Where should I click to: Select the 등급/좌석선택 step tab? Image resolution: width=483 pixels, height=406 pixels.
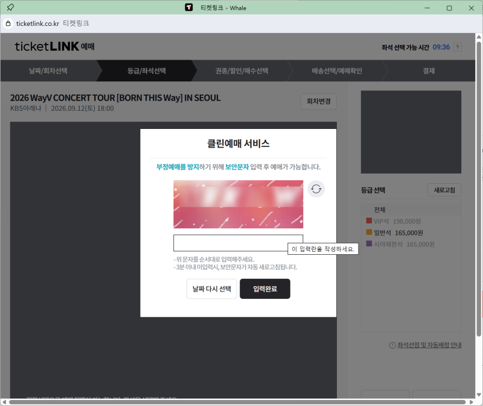click(x=147, y=70)
